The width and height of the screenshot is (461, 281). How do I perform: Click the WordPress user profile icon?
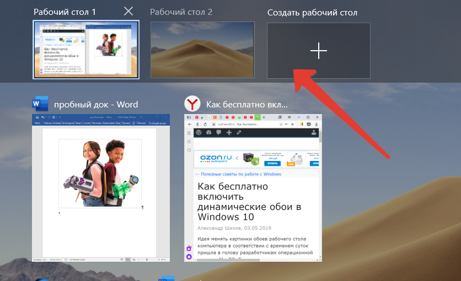(314, 133)
